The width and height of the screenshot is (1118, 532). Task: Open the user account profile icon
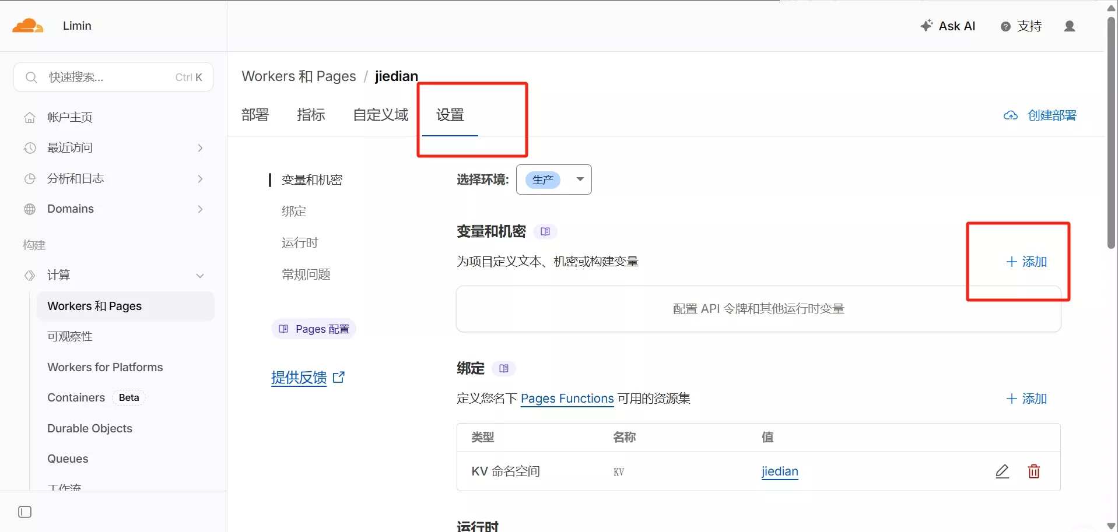click(x=1070, y=26)
